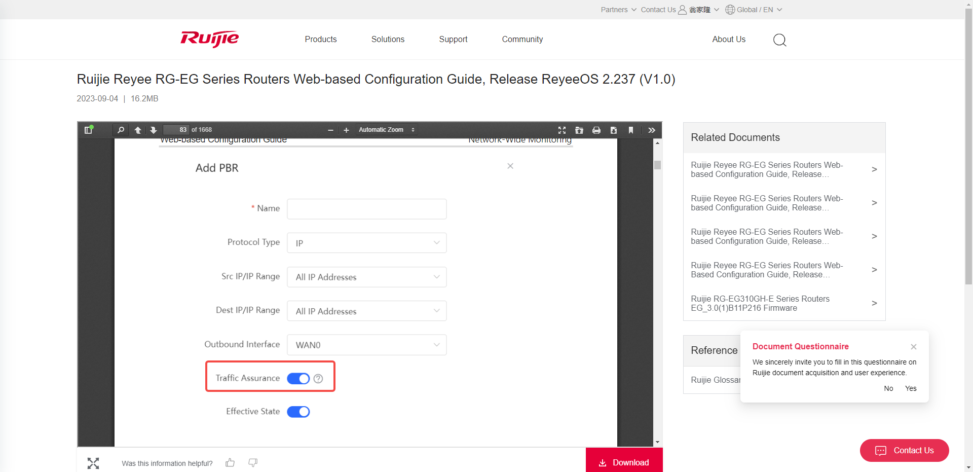
Task: Zoom out the PDF document
Action: coord(330,130)
